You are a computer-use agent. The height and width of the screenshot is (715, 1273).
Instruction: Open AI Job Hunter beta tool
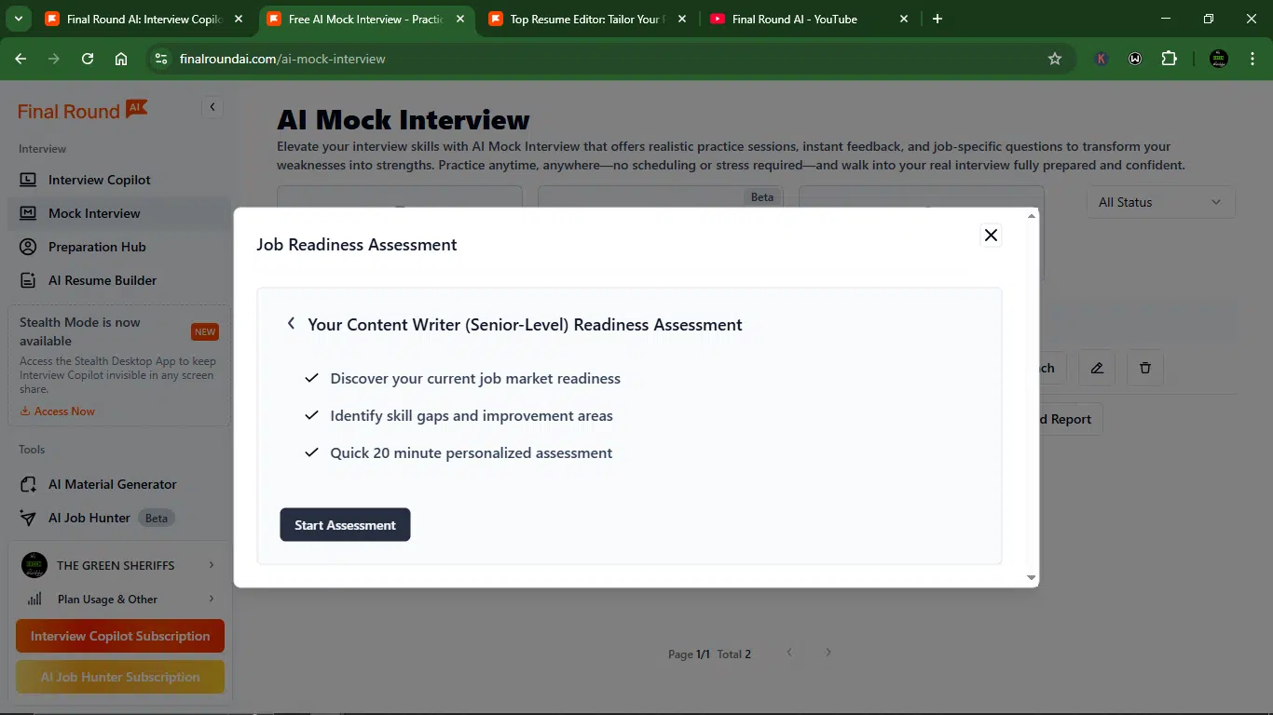point(119,518)
